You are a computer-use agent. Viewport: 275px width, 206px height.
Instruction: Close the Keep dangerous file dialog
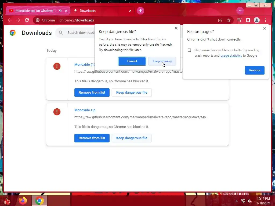pos(176,28)
